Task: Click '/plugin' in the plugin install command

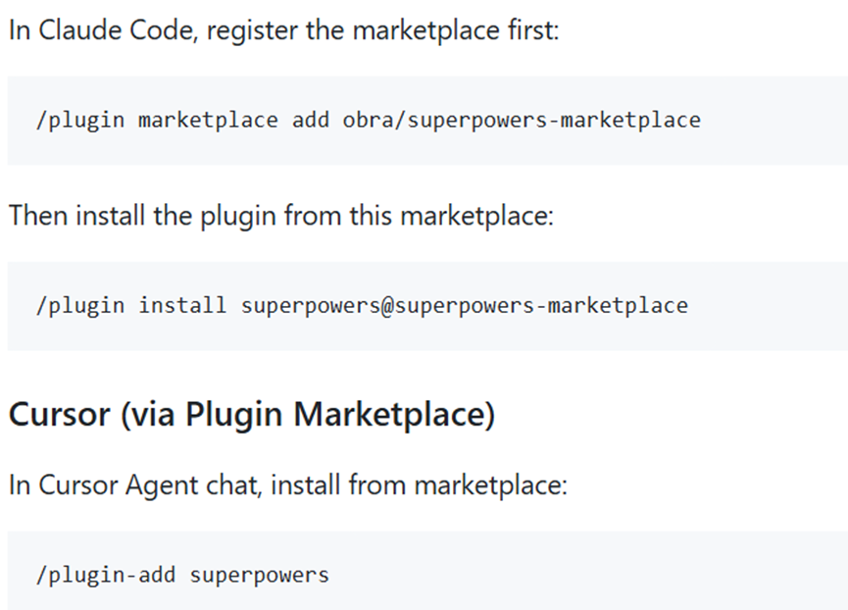Action: (x=80, y=306)
